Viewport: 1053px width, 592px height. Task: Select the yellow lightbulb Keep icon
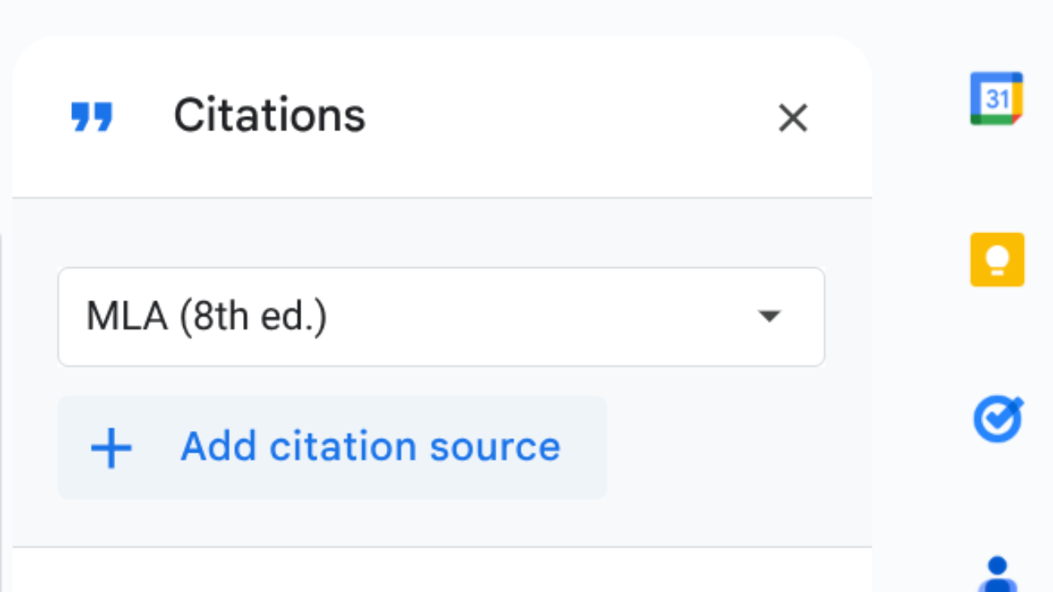click(x=997, y=259)
